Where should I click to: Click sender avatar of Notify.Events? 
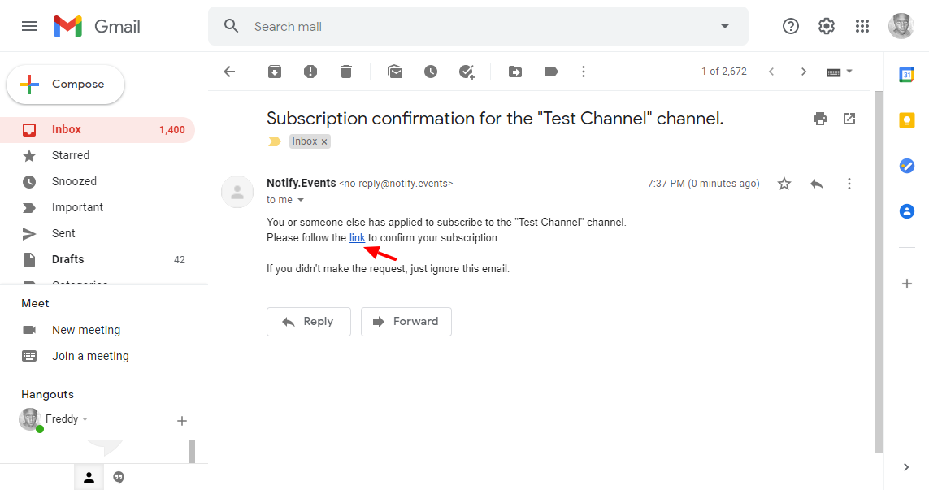237,192
